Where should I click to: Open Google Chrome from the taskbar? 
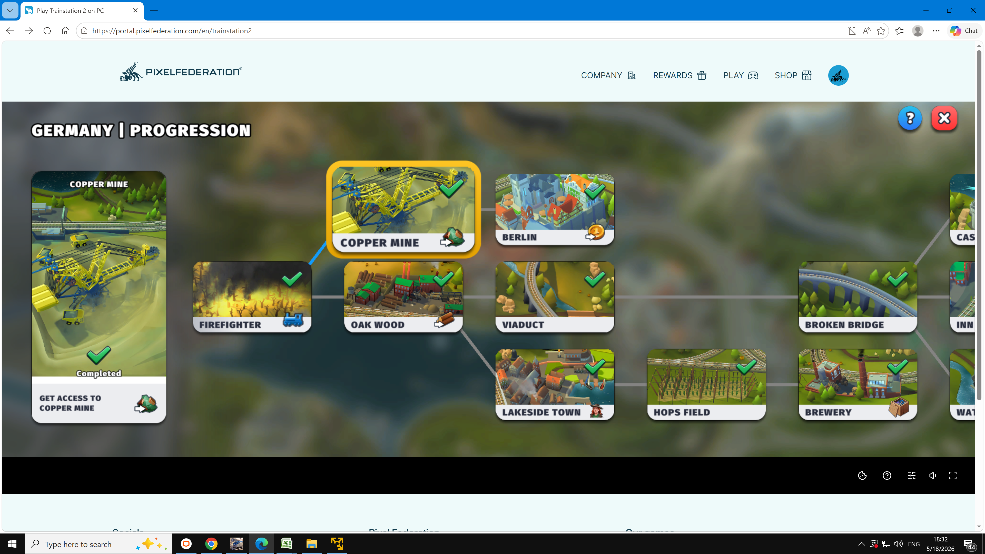point(211,544)
